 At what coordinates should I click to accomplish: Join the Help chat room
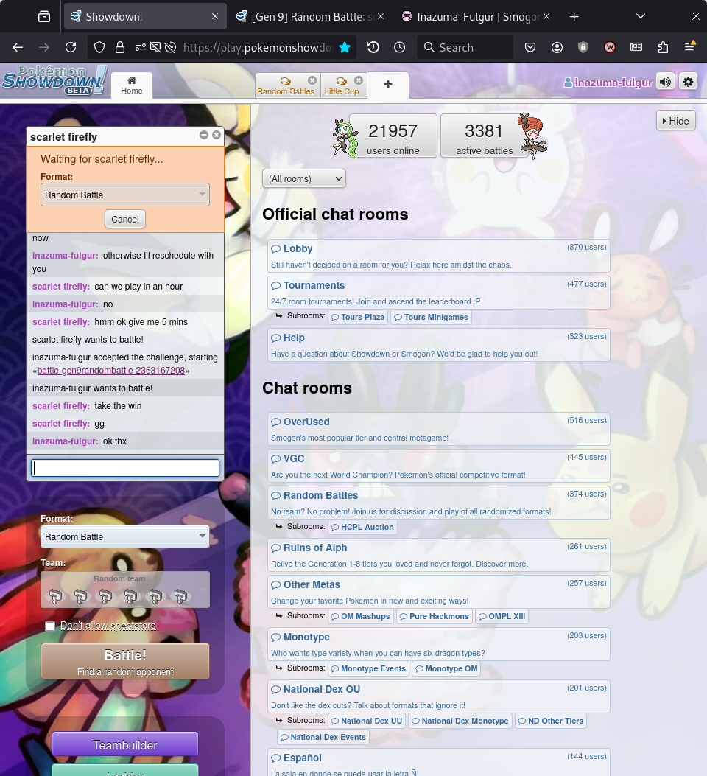[x=438, y=345]
